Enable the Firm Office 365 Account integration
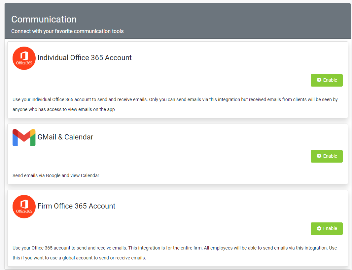Image resolution: width=352 pixels, height=270 pixels. (x=327, y=229)
